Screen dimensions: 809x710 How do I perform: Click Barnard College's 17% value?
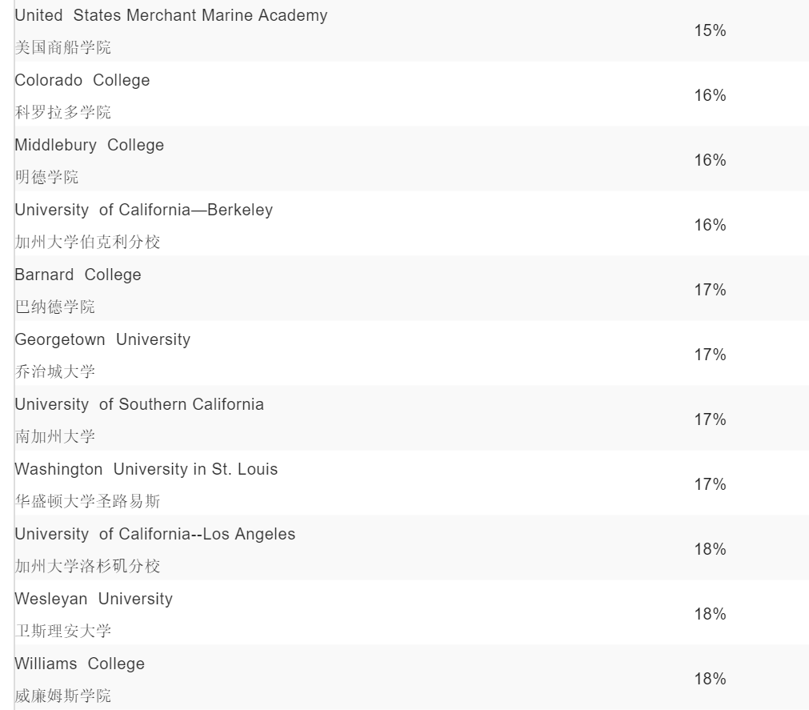coord(710,290)
